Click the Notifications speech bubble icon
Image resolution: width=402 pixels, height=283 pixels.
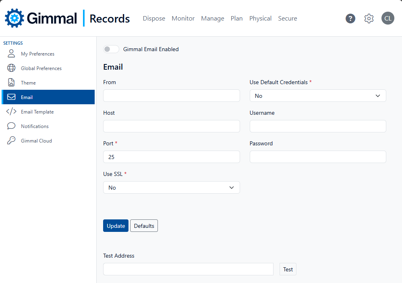[11, 126]
